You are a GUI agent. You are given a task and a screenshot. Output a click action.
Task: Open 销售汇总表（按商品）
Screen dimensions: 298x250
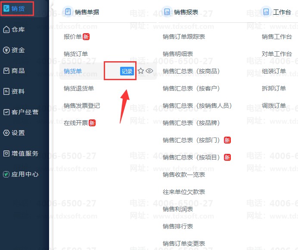(191, 71)
